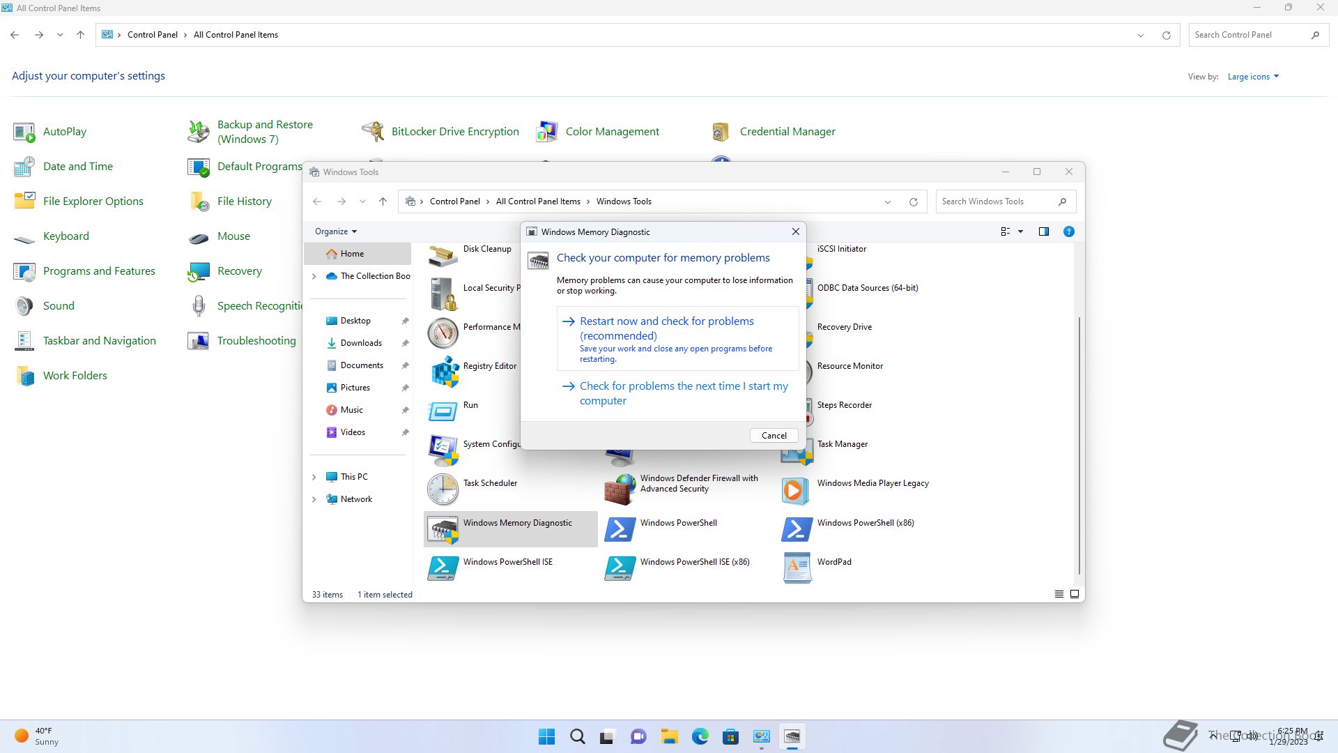Toggle the preview pane in Windows Tools

(1043, 231)
